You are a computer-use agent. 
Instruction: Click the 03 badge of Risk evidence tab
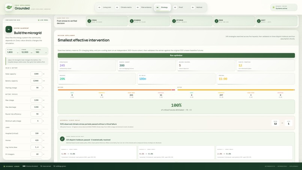(x=138, y=8)
